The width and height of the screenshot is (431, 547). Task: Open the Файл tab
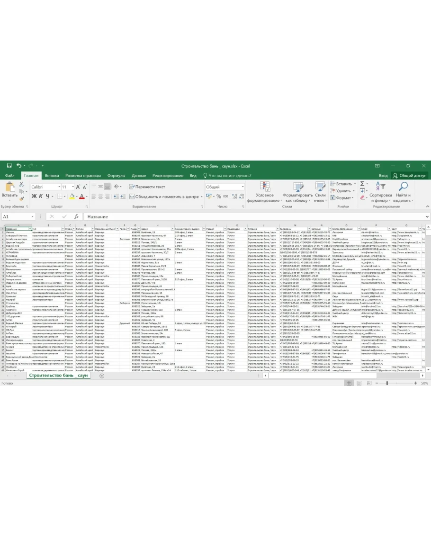[x=10, y=176]
